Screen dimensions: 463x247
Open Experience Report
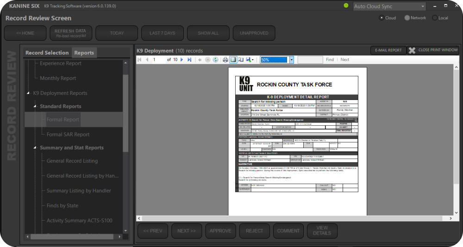pos(61,63)
